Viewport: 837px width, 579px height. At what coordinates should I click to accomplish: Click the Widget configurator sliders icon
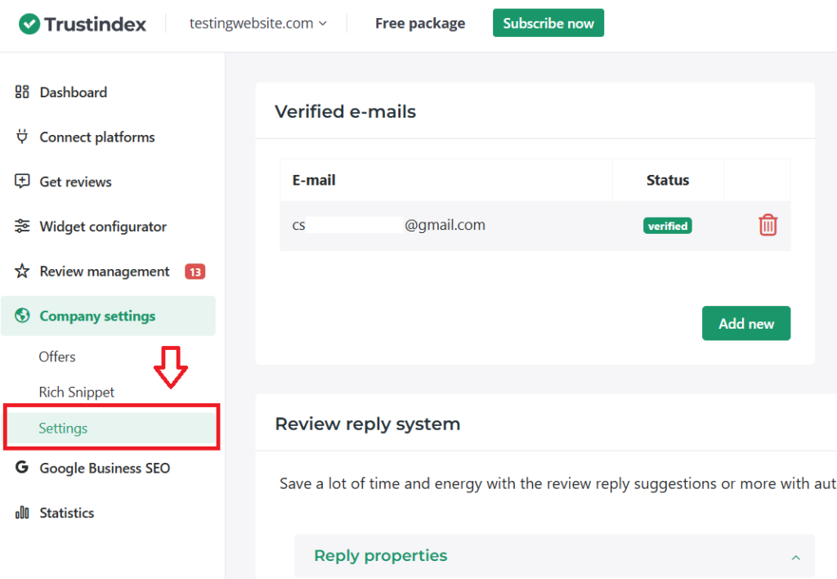pyautogui.click(x=22, y=227)
